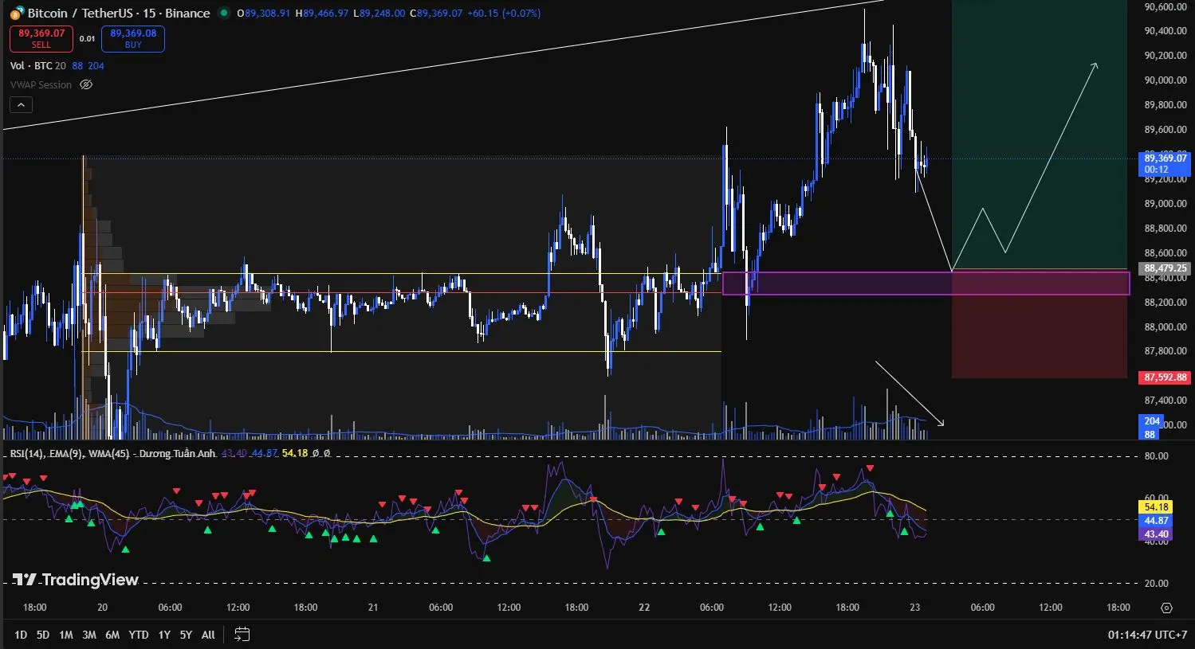This screenshot has height=649, width=1195.
Task: Select the VWAP Session indicator label
Action: [41, 84]
